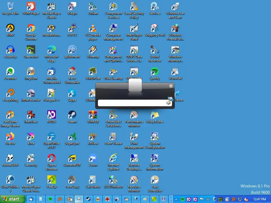271x203 pixels.
Task: Select the AIMP desktop shortcut
Action: (x=10, y=30)
